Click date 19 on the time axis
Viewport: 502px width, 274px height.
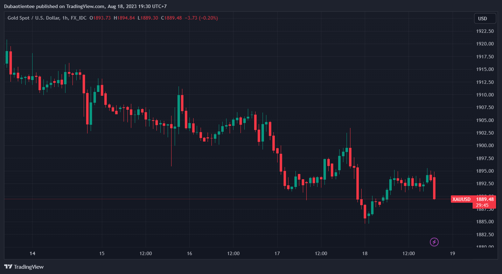452,253
